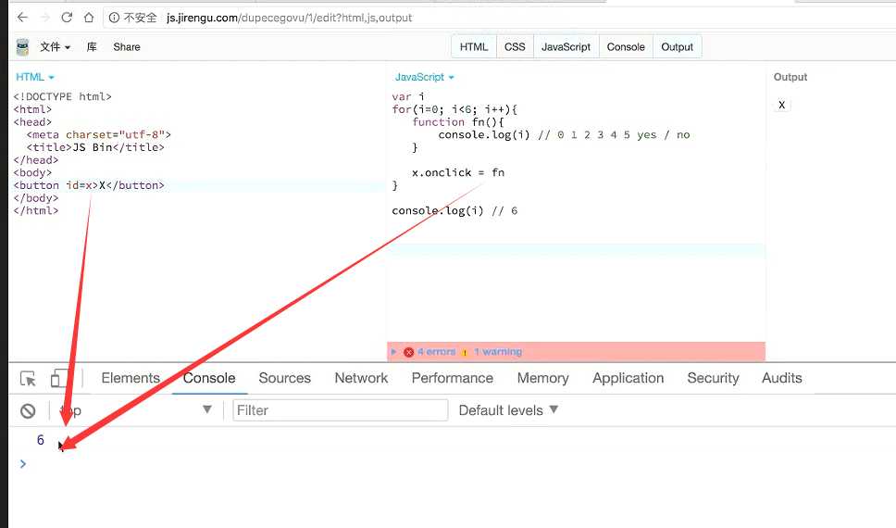
Task: Reload the page with refresh icon
Action: point(67,18)
